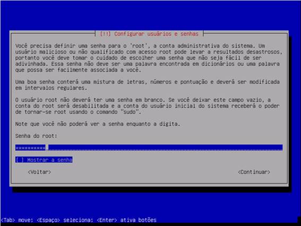
Task: Click the Senha do root label
Action: [x=36, y=136]
